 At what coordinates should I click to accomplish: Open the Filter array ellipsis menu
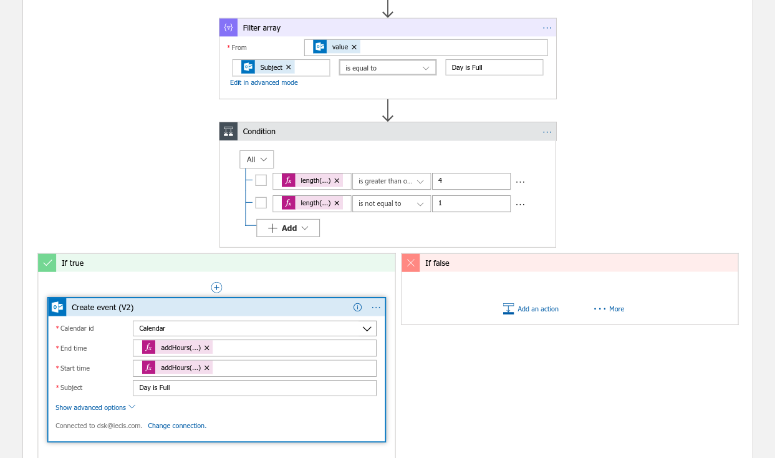pyautogui.click(x=547, y=27)
